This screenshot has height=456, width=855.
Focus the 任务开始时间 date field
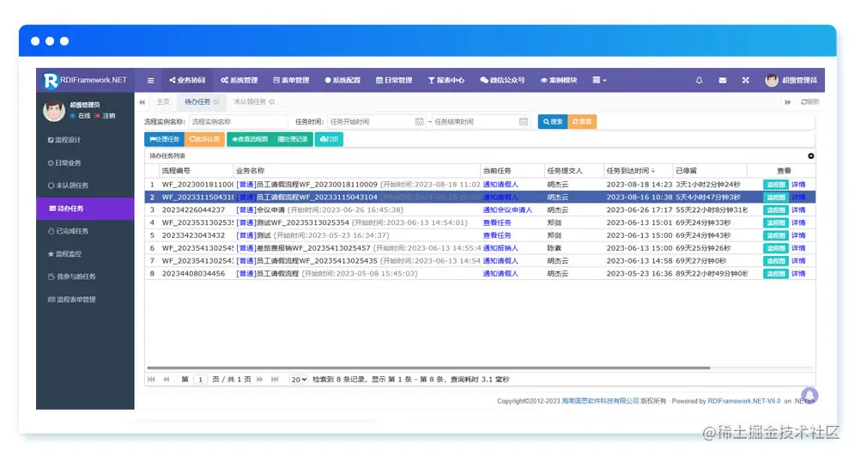[371, 122]
